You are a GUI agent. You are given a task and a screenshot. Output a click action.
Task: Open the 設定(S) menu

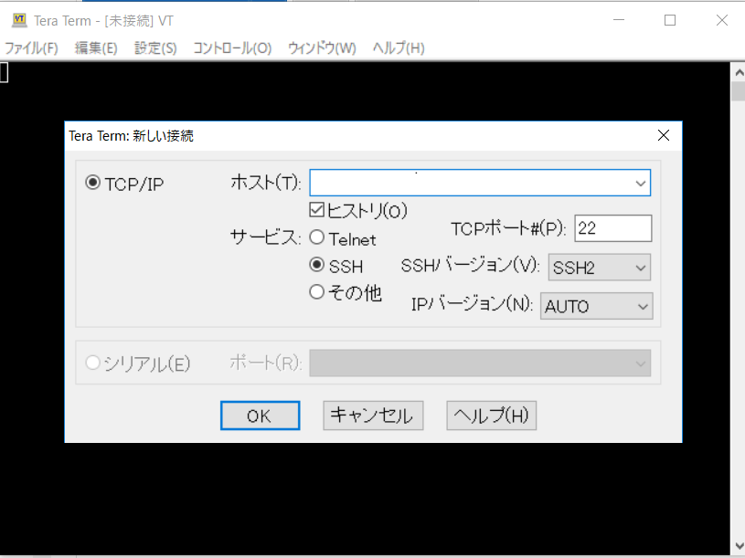click(x=155, y=47)
